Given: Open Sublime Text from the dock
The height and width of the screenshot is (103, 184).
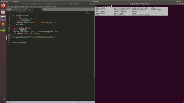Looking at the screenshot, I should click(3, 24).
